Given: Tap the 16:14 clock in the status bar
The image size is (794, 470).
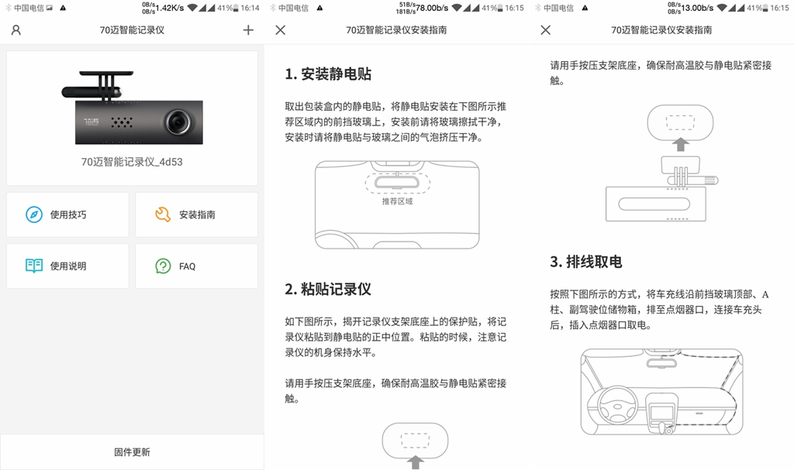Looking at the screenshot, I should [x=250, y=8].
